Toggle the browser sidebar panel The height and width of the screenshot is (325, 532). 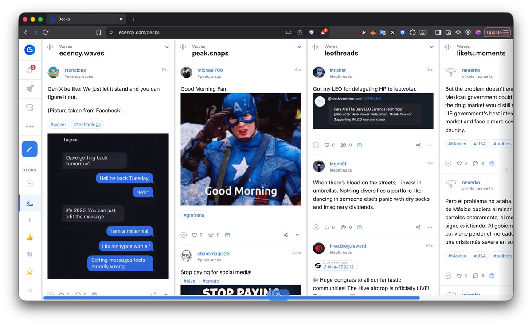438,32
